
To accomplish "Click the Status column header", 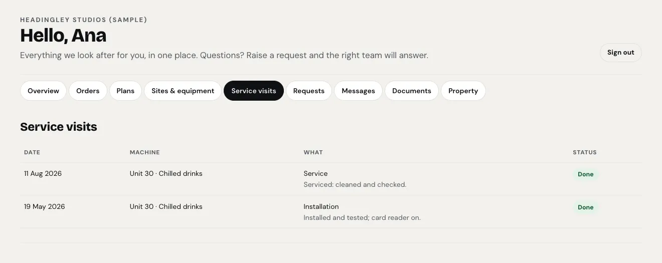I will point(585,152).
